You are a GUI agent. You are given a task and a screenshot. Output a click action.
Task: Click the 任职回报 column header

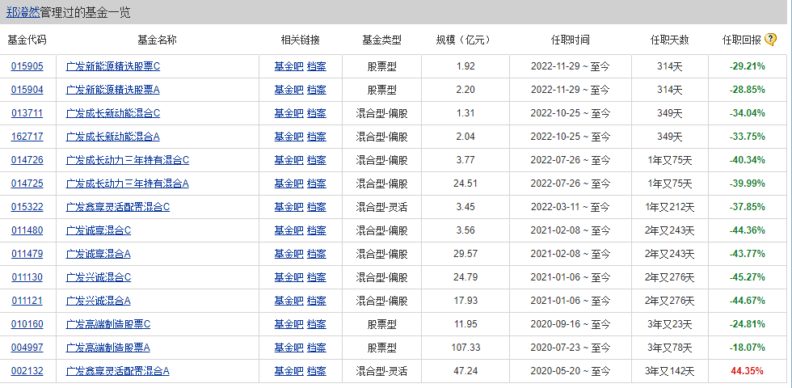click(x=741, y=40)
